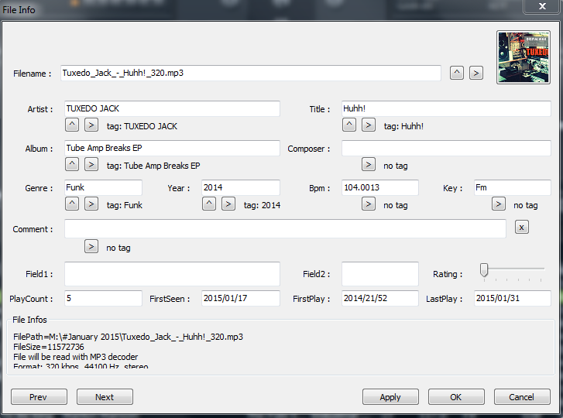The height and width of the screenshot is (418, 563).
Task: Click the right-arrow button under Key field
Action: point(499,204)
